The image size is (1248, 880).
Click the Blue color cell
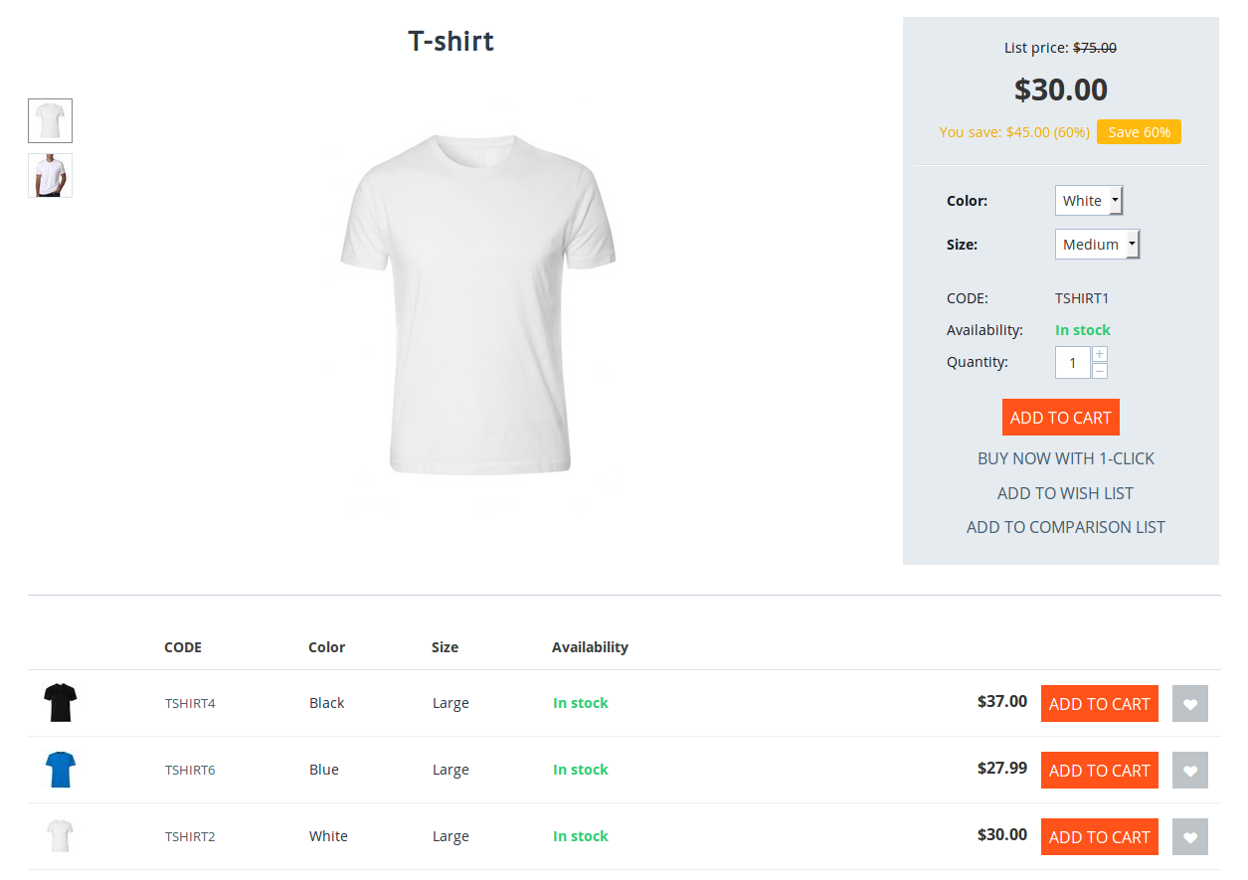(x=324, y=770)
